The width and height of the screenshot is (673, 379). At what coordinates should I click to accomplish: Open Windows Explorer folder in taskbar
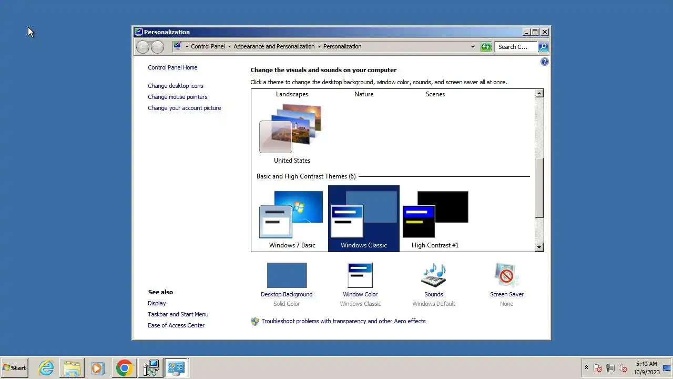pos(72,368)
